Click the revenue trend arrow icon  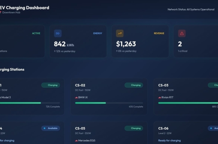[x=120, y=33]
